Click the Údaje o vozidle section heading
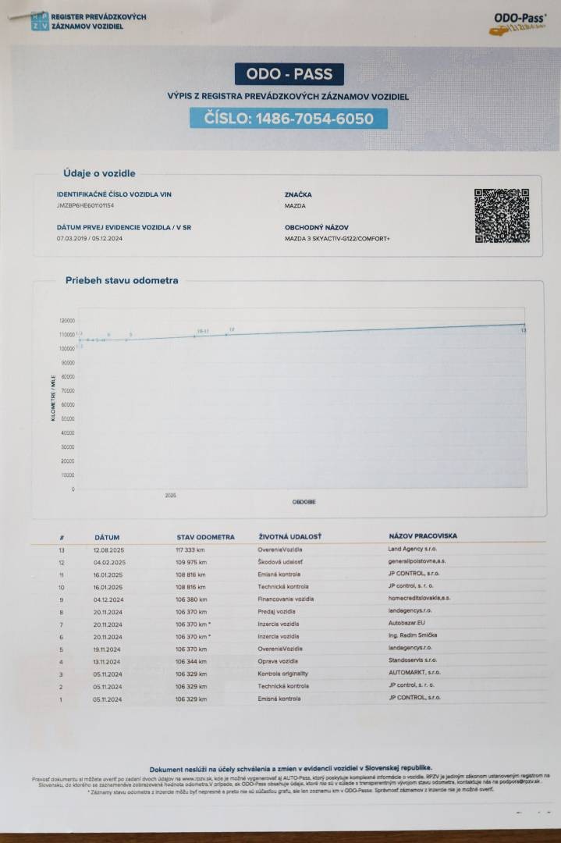This screenshot has height=843, width=561. 99,173
